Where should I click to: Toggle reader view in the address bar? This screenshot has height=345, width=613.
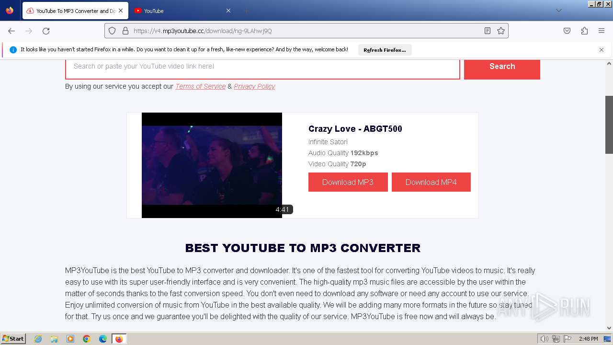click(x=488, y=31)
